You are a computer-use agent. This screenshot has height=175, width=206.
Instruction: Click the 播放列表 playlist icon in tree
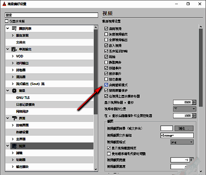[14, 28]
